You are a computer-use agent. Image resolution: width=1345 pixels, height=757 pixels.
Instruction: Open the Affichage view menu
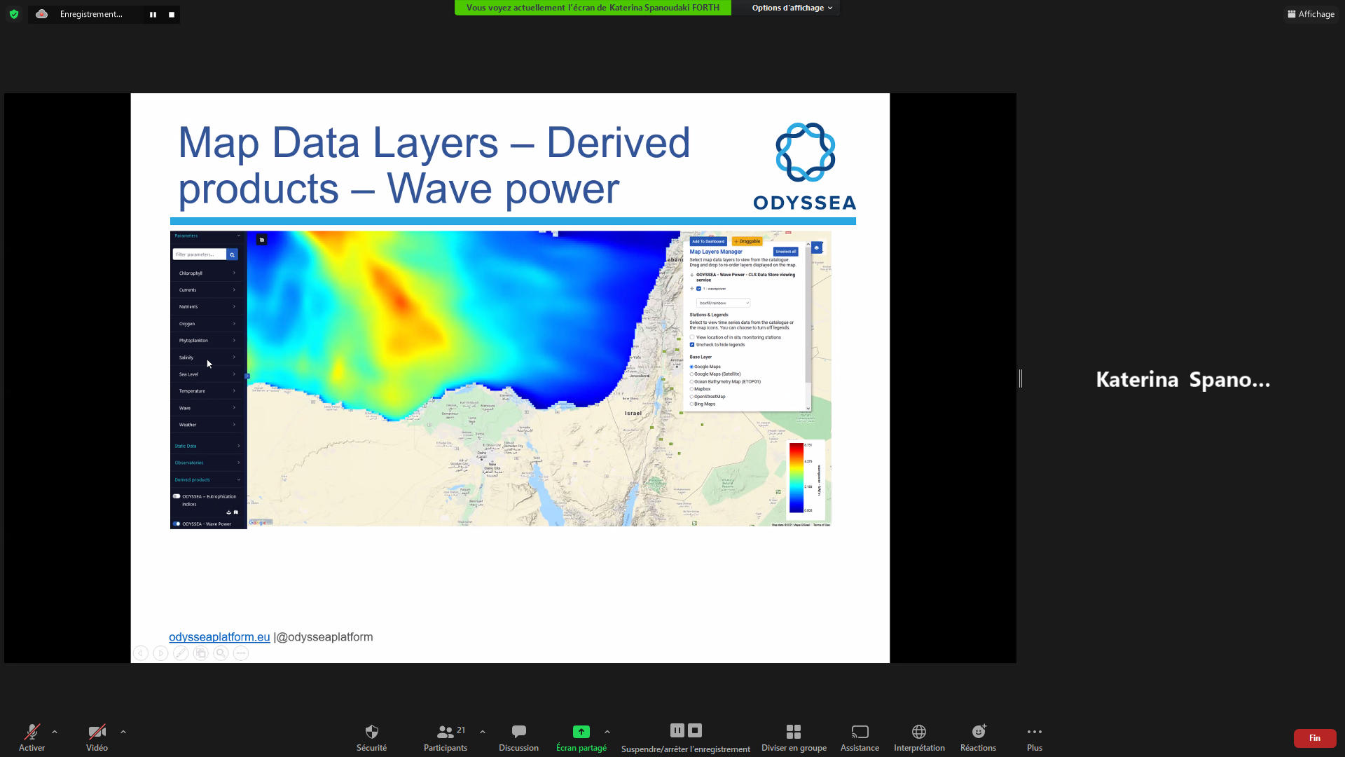(1311, 14)
